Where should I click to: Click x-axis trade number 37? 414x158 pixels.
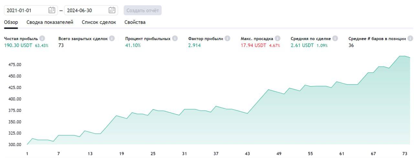216,153
